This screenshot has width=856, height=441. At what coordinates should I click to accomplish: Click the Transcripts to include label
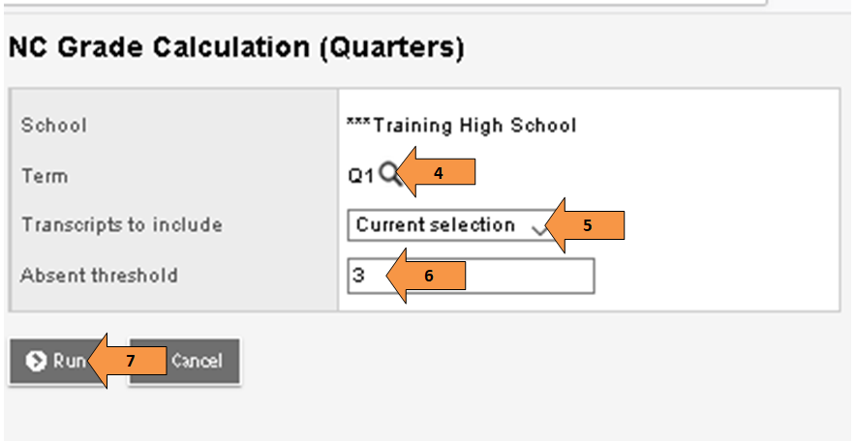pos(122,225)
